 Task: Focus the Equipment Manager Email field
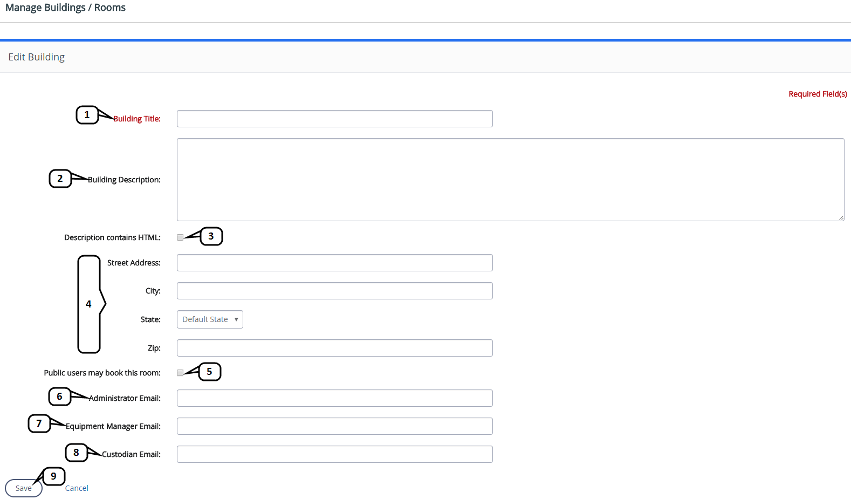pos(334,426)
